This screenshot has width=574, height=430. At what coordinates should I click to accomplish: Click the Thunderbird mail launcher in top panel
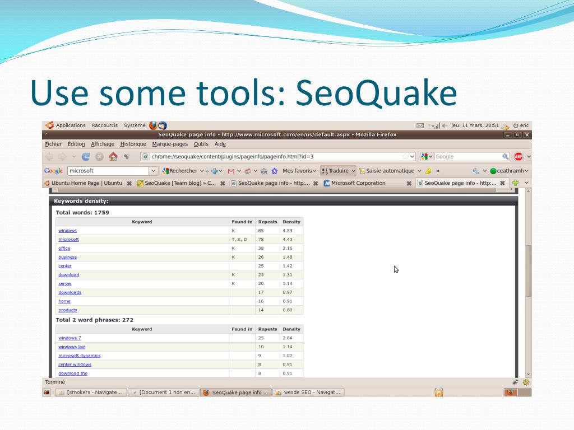coord(163,125)
